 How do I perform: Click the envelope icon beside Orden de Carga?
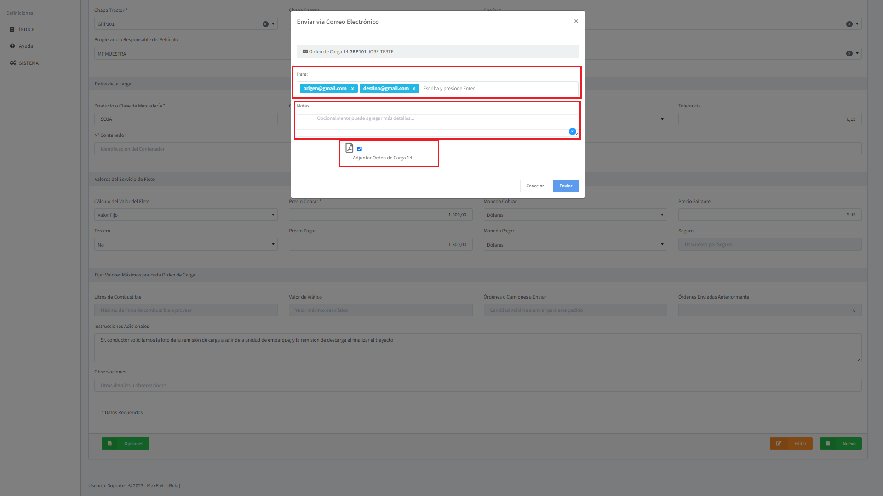pos(305,51)
